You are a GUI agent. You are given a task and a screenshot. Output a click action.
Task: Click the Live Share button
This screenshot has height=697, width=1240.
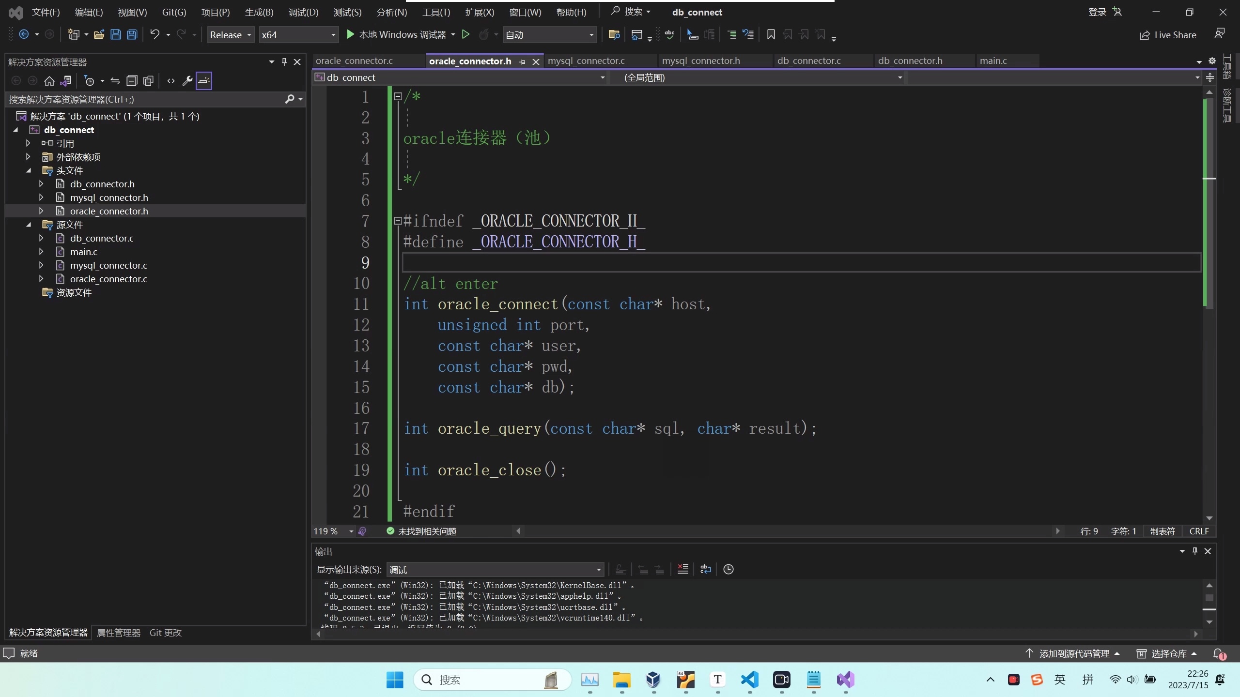click(1168, 35)
